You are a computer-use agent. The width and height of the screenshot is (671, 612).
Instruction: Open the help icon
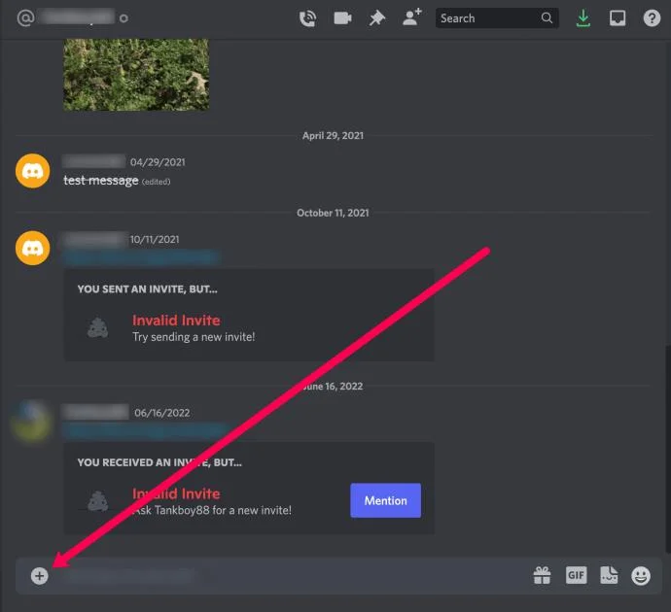point(652,18)
